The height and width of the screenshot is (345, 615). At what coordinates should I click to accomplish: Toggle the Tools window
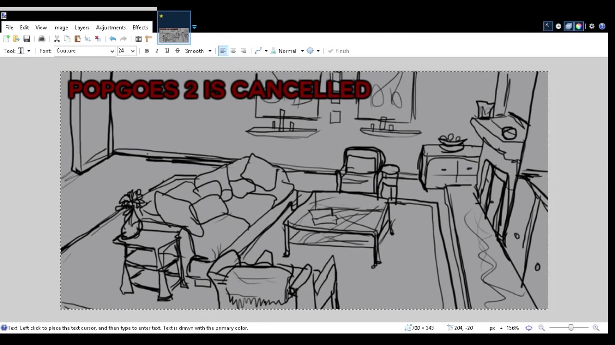(x=548, y=26)
